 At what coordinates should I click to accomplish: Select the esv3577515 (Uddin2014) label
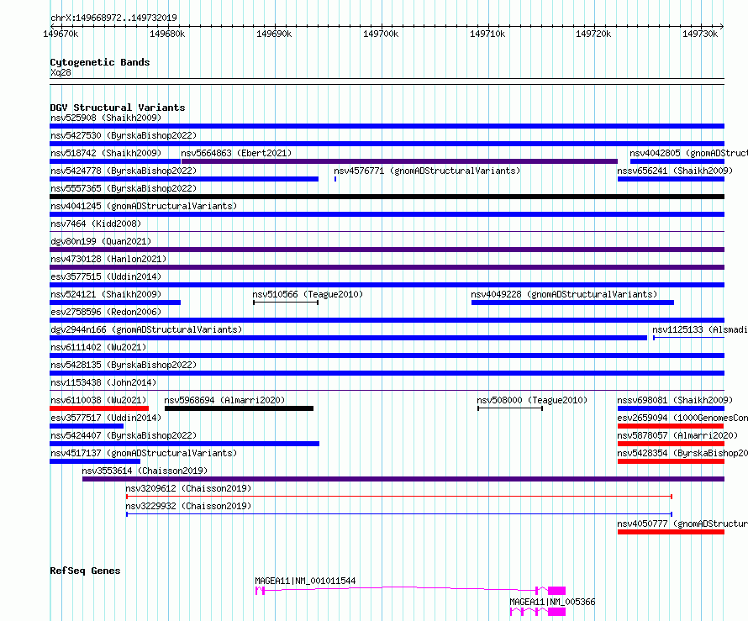[106, 276]
